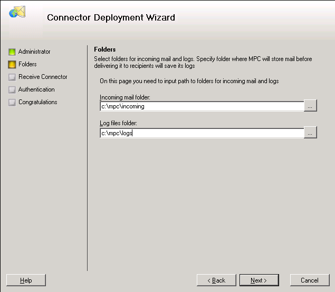Select the Authentication step label

[x=36, y=89]
